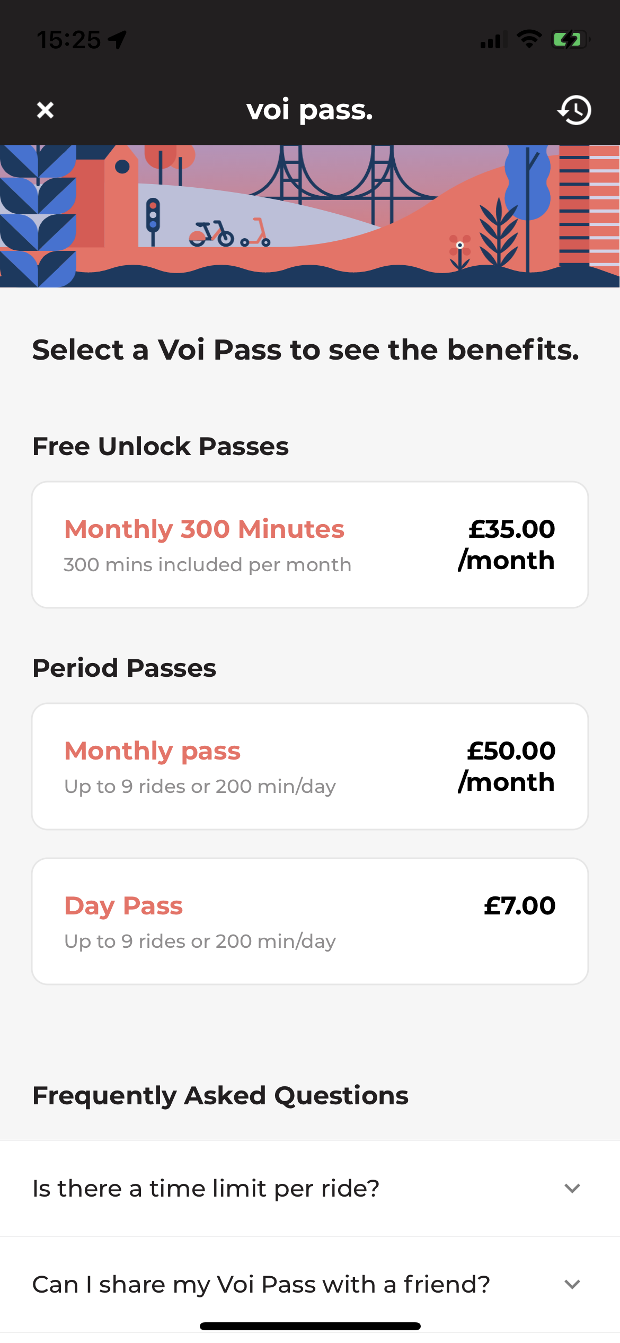The width and height of the screenshot is (620, 1343).
Task: Click chevron beside time limit question
Action: point(572,1188)
